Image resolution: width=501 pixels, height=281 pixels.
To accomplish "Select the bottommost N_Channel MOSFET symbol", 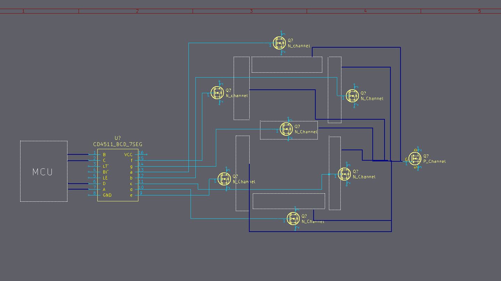I will [x=293, y=219].
